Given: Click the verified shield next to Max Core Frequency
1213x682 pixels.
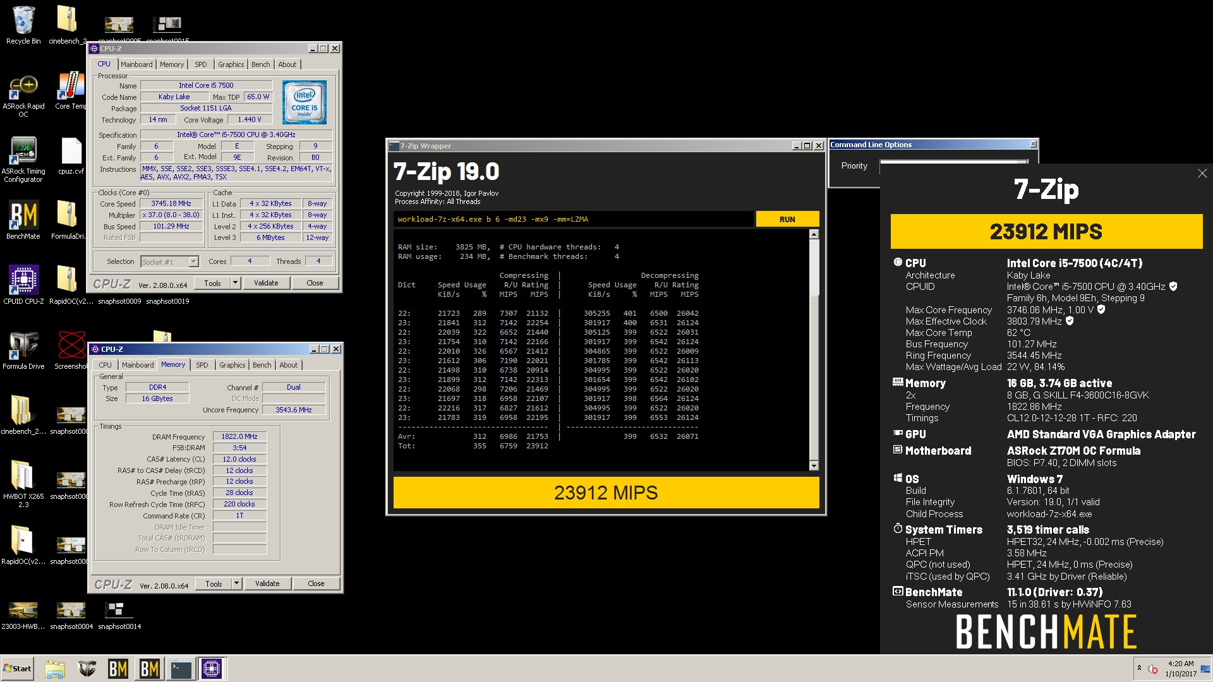Looking at the screenshot, I should pyautogui.click(x=1101, y=309).
